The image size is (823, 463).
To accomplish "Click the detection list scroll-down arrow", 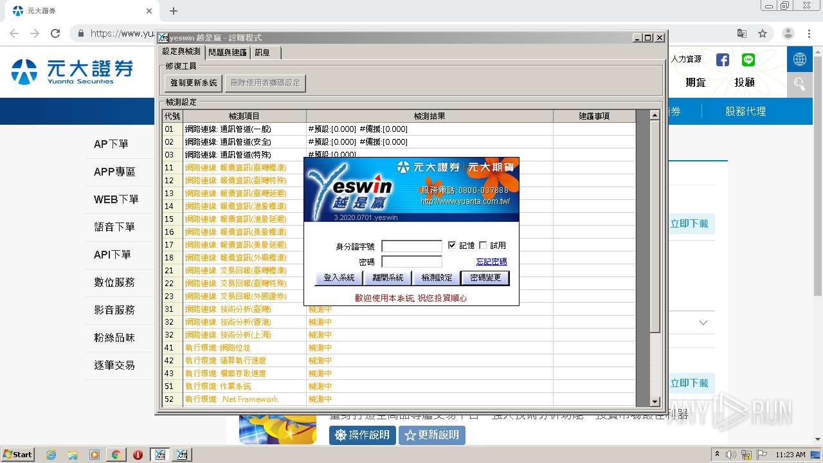I will (x=655, y=402).
